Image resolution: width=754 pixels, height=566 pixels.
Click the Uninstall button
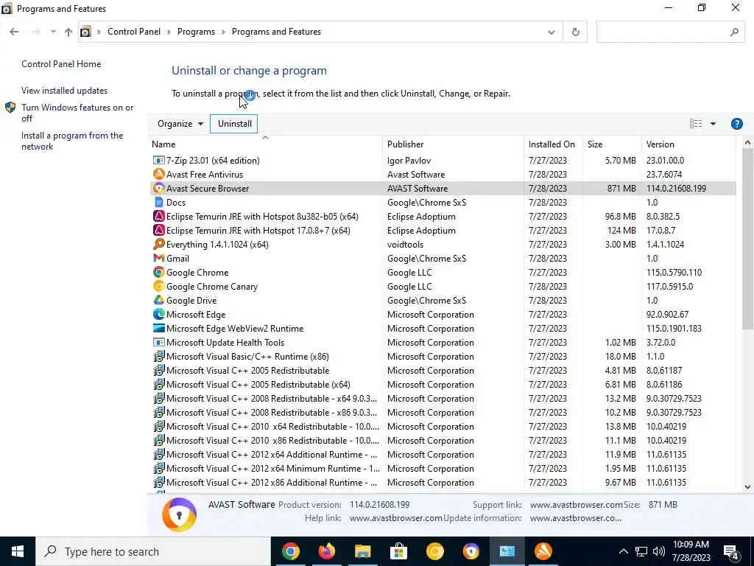tap(234, 124)
